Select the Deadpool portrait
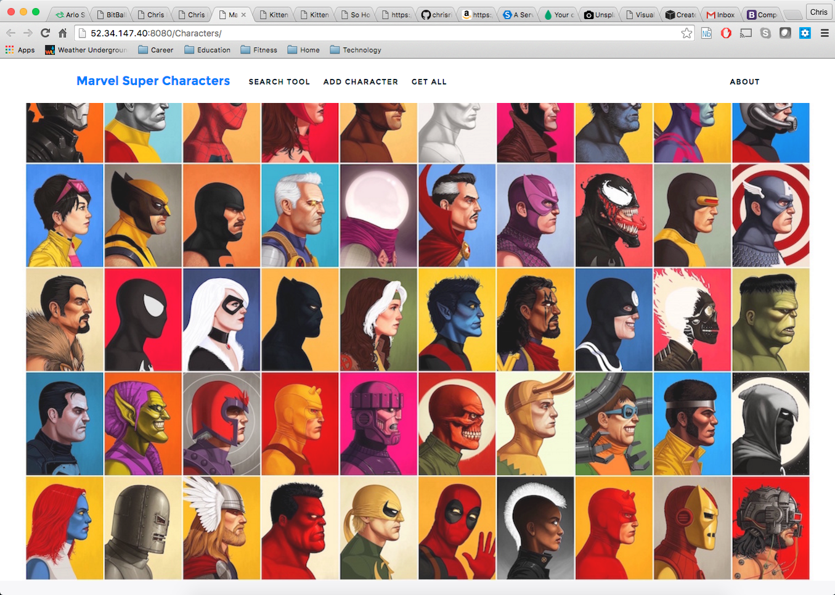Viewport: 835px width, 595px height. (x=457, y=528)
